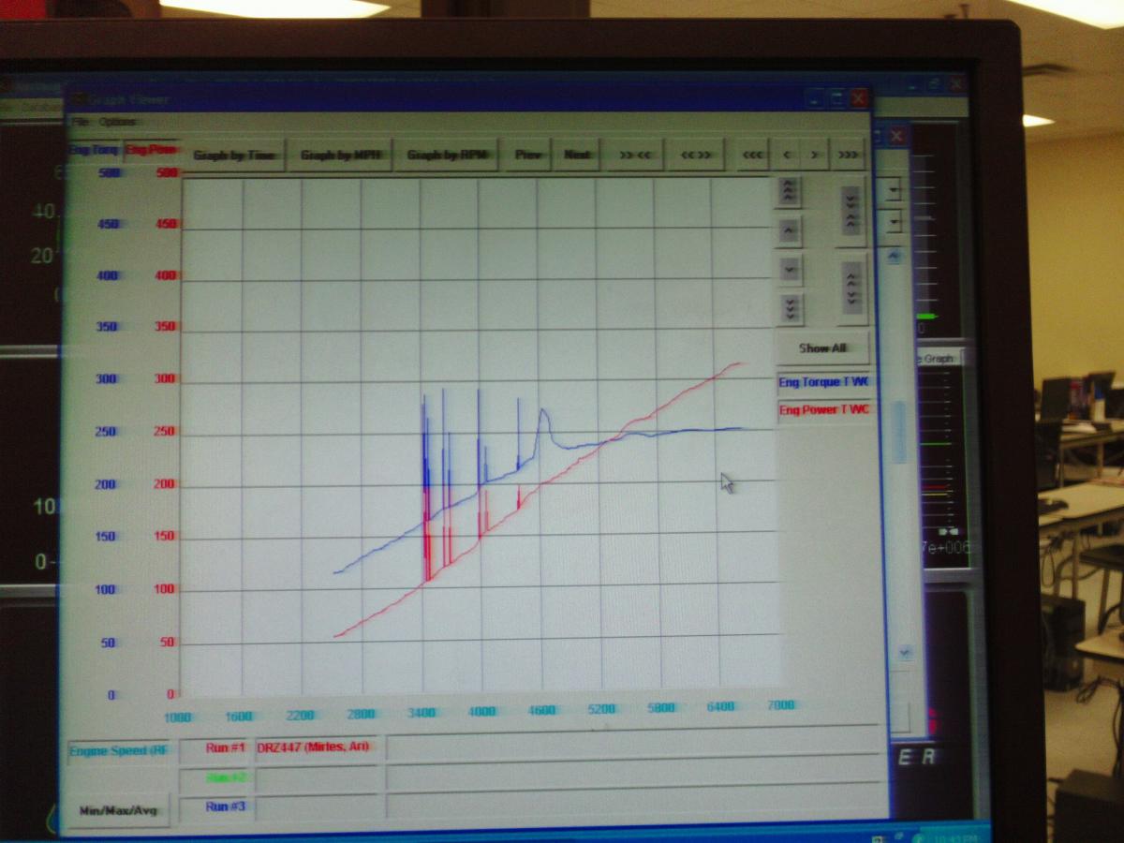
Task: Click the scroll-up arrow in the background window
Action: pos(895,256)
